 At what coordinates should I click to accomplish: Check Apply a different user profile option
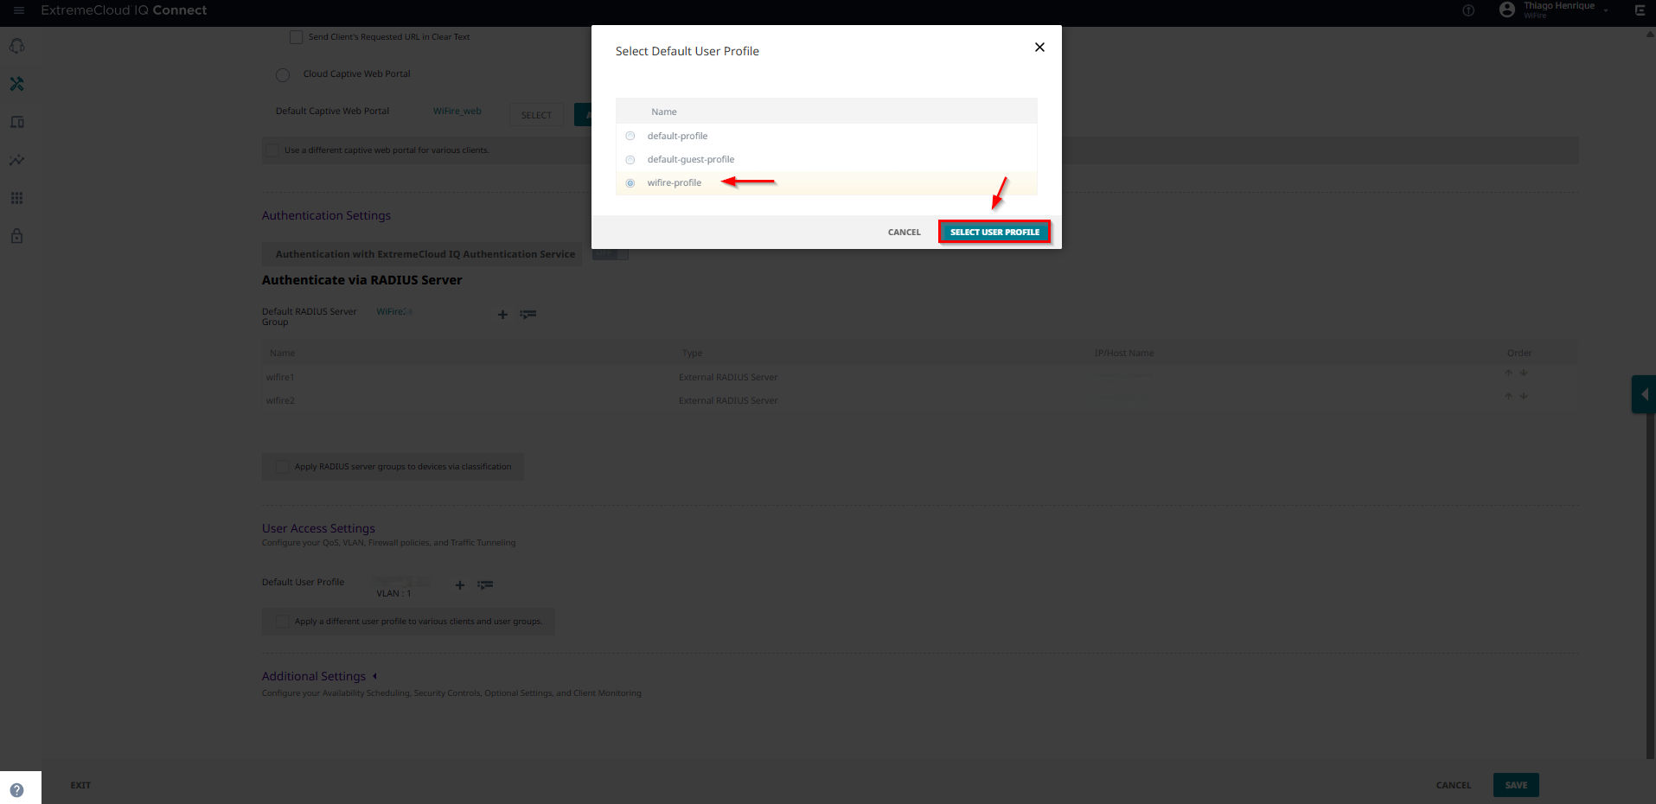click(282, 622)
